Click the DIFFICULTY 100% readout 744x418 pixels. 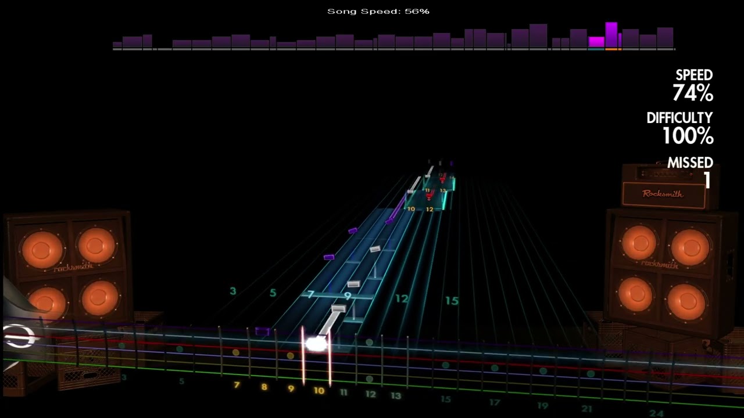(679, 128)
